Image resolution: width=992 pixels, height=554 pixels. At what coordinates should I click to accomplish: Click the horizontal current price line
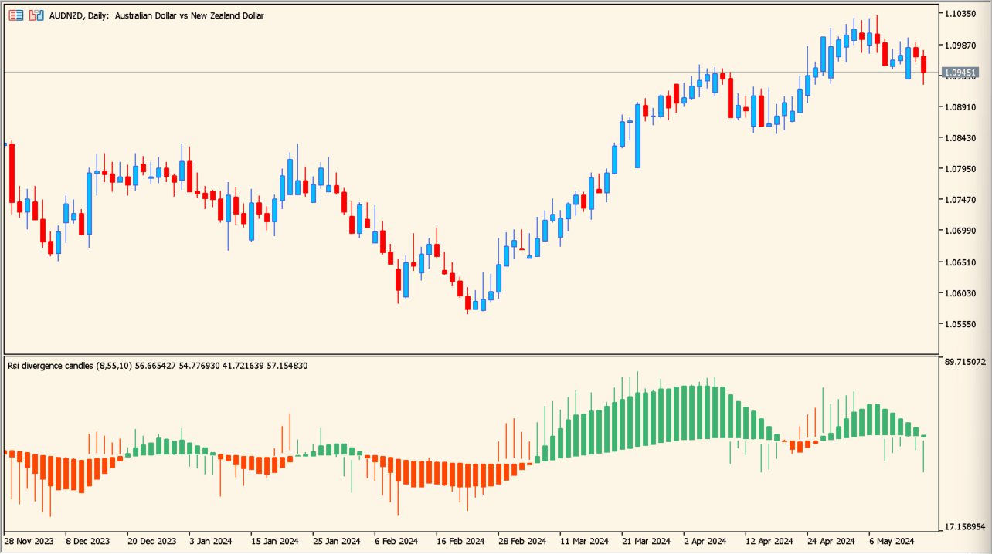(464, 72)
